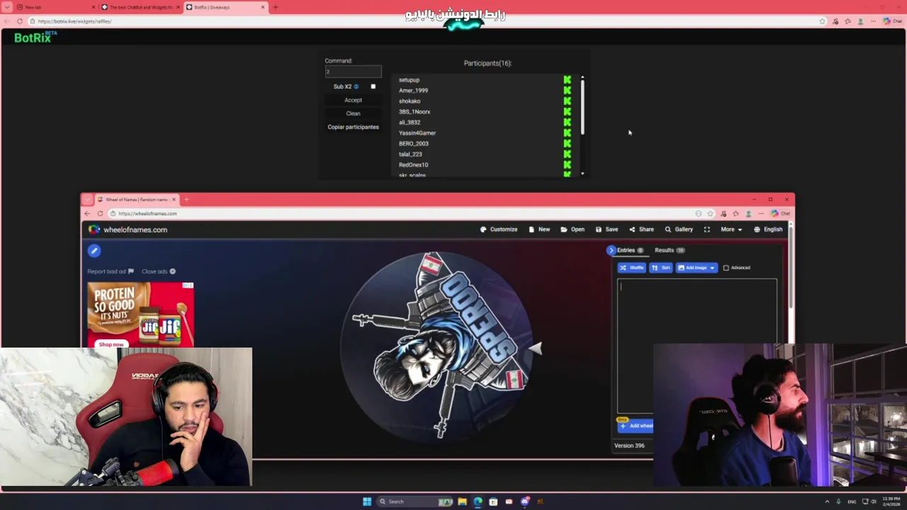The height and width of the screenshot is (510, 907).
Task: Open the English language selector
Action: tap(768, 229)
